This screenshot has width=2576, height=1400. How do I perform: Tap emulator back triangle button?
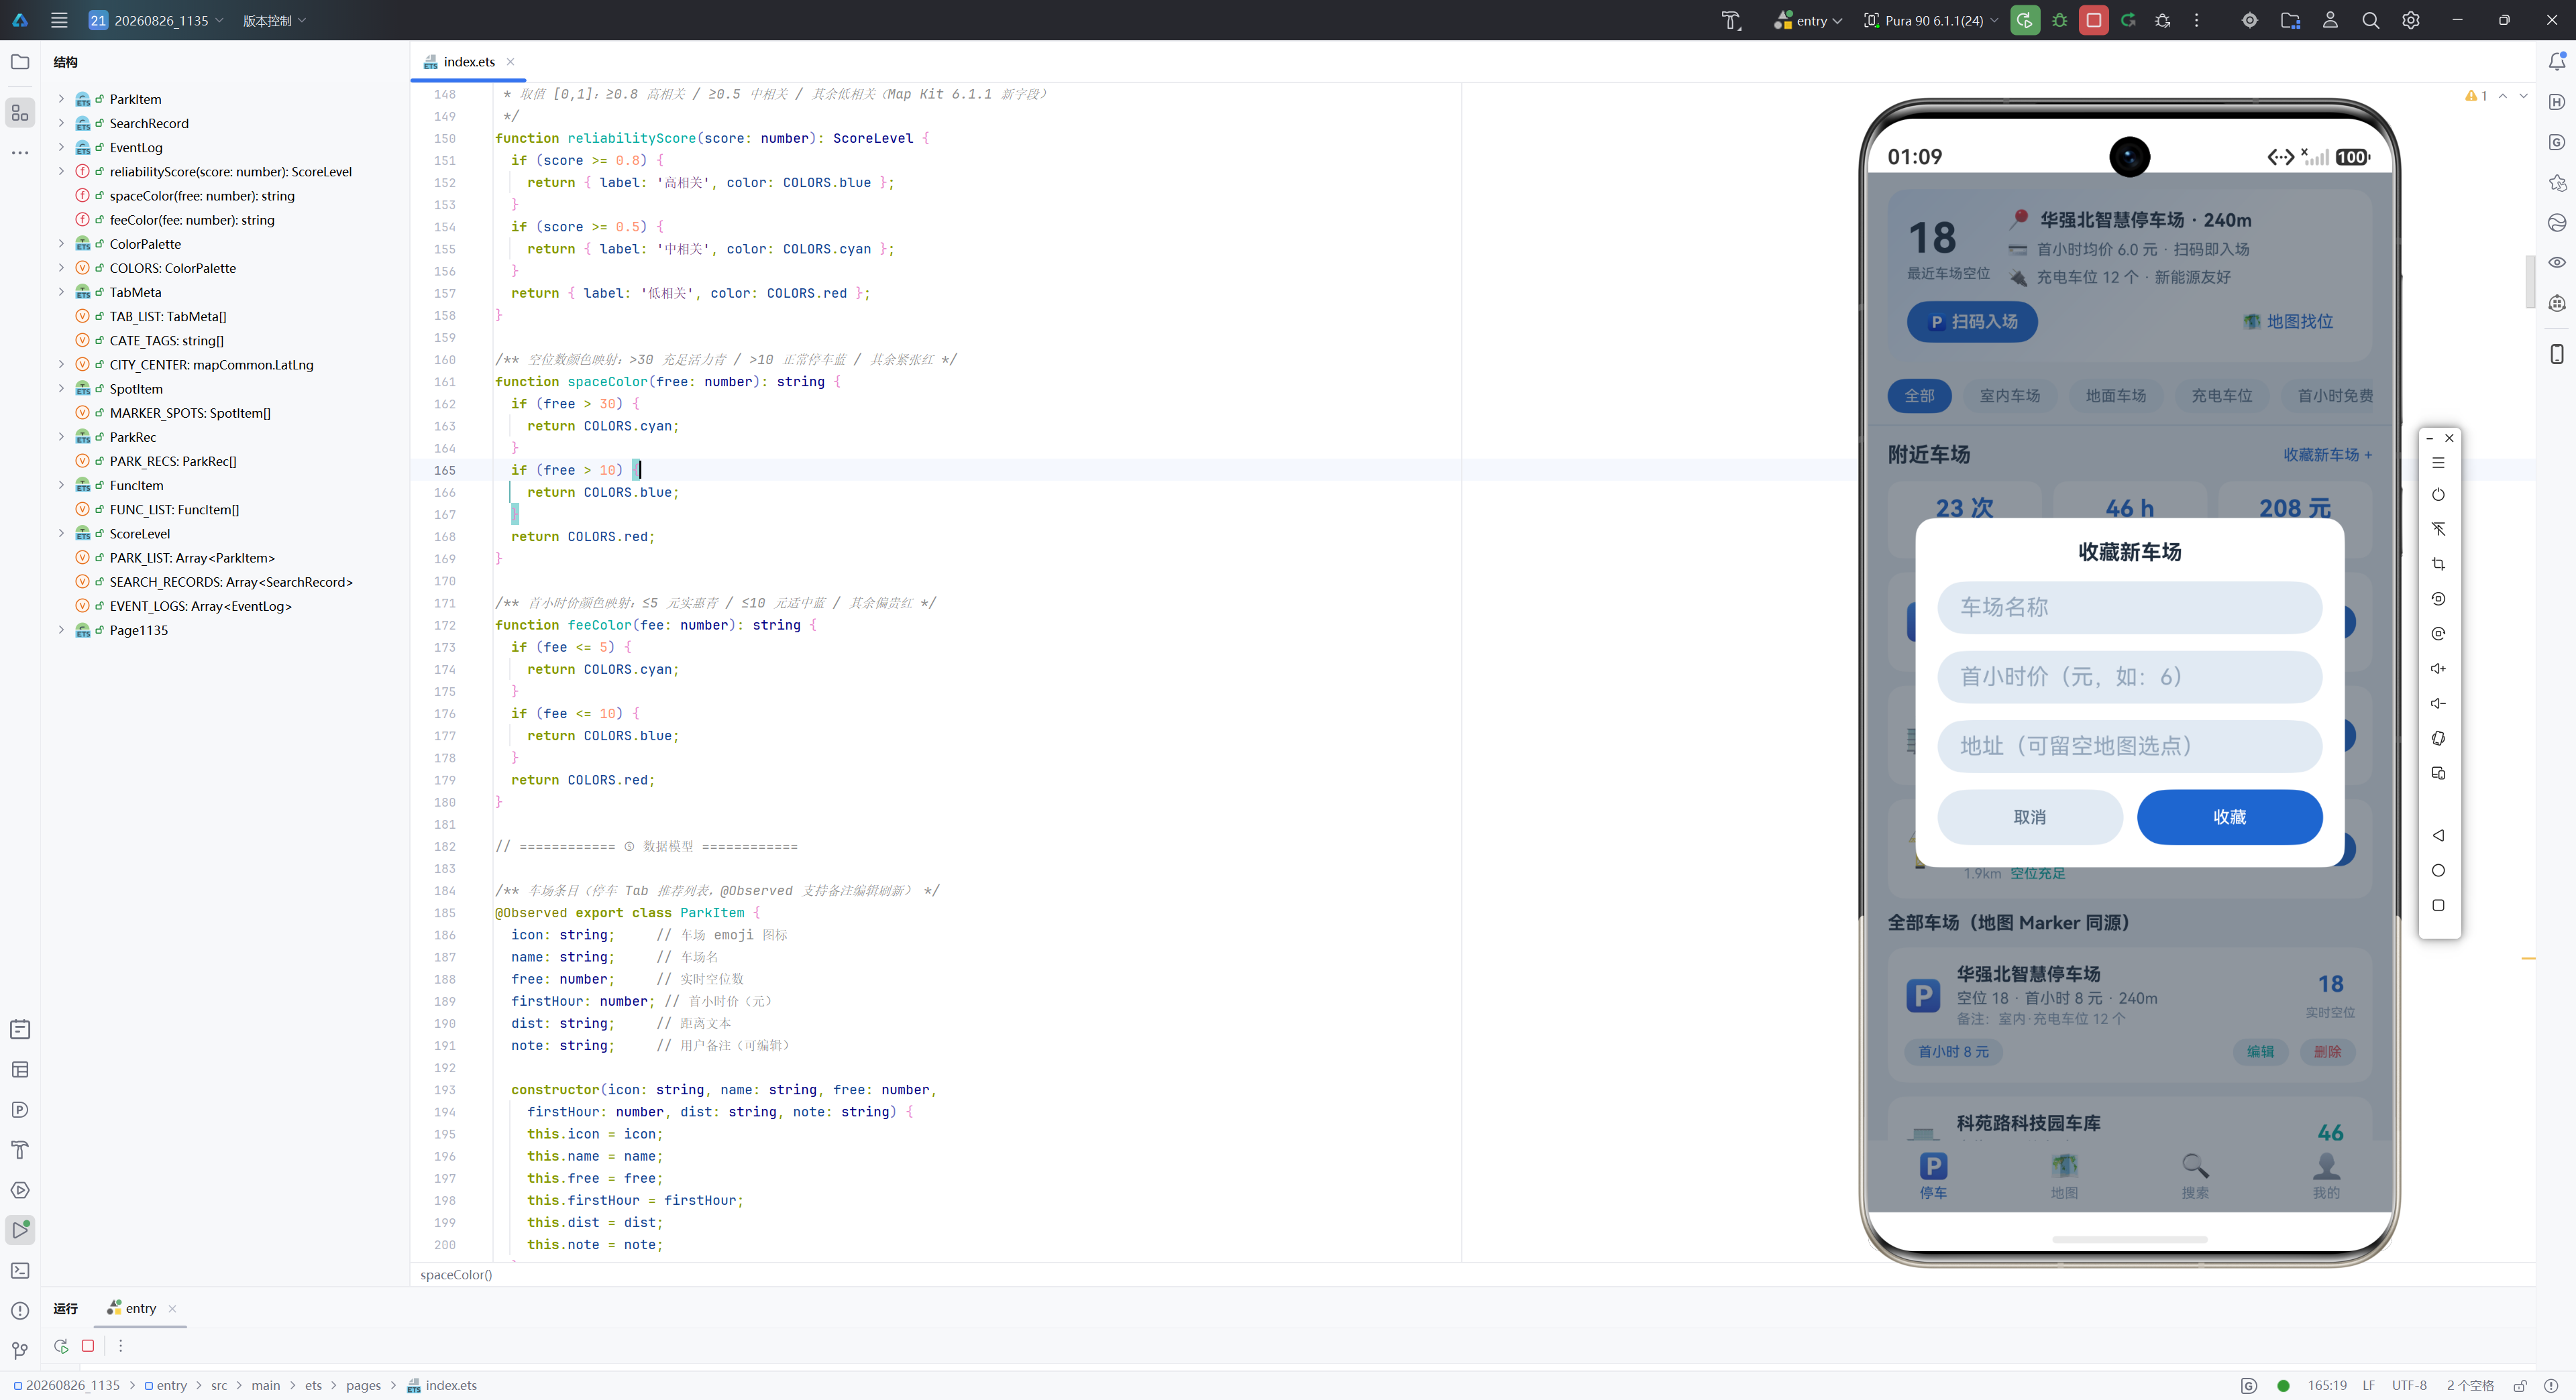[x=2438, y=835]
